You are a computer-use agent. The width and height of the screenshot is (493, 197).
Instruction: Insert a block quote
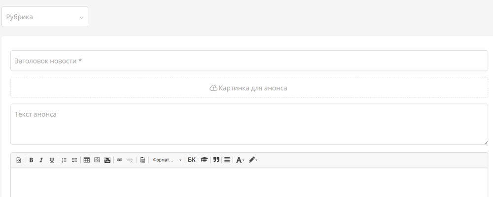pos(216,160)
